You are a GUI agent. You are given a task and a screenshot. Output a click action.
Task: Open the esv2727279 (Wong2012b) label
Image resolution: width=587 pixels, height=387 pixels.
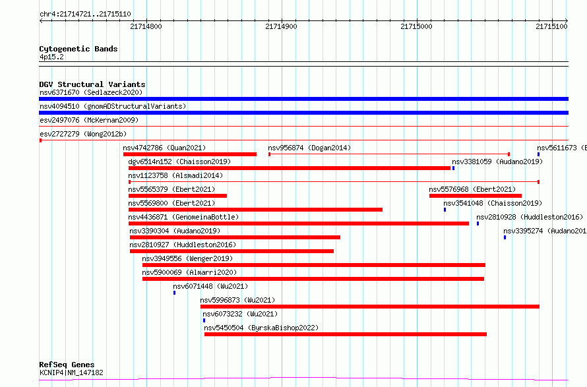(83, 134)
